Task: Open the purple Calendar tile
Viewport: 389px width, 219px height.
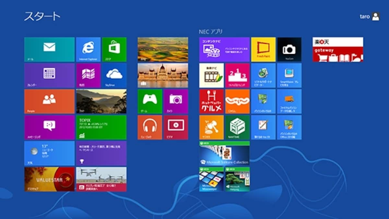Action: pos(49,75)
